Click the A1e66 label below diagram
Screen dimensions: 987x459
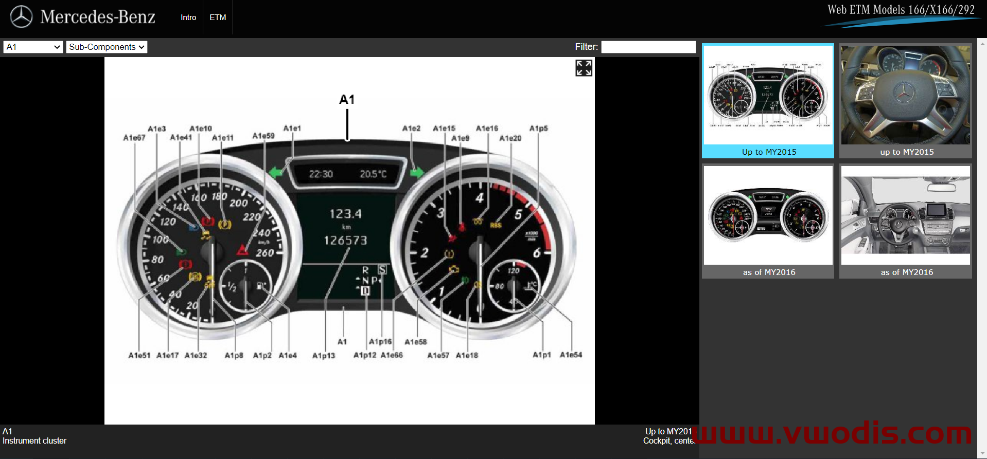392,355
